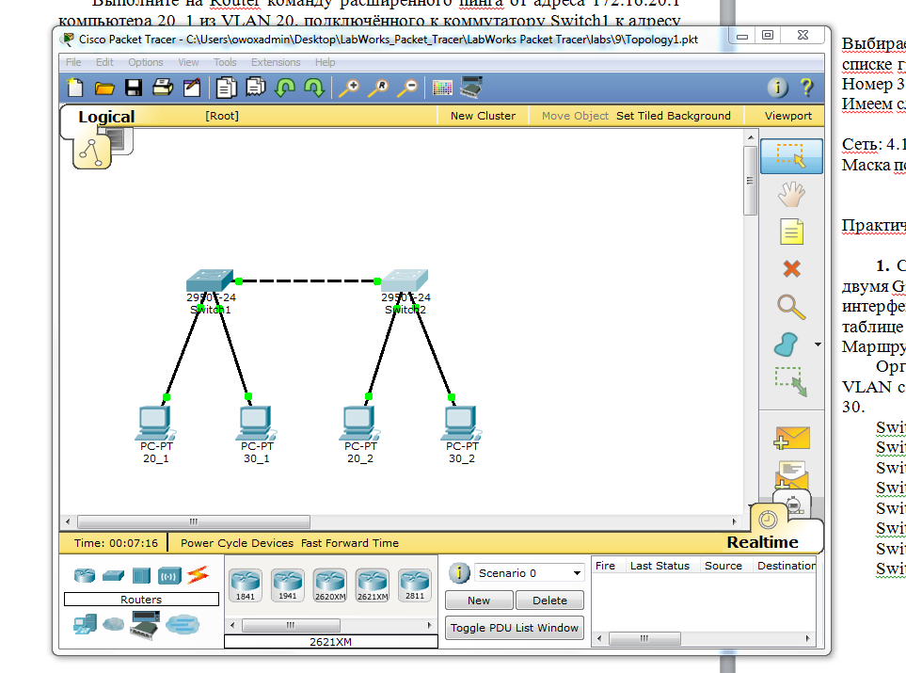Open the Edit menu
906x673 pixels.
pos(104,62)
